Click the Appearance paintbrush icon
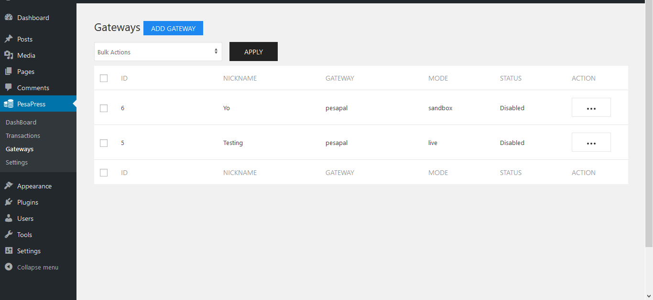Viewport: 653px width, 300px height. pos(9,186)
